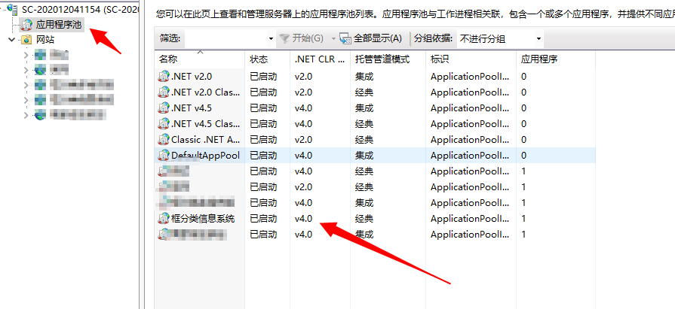Collapse the 网站 tree node
Image resolution: width=675 pixels, height=309 pixels.
11,39
